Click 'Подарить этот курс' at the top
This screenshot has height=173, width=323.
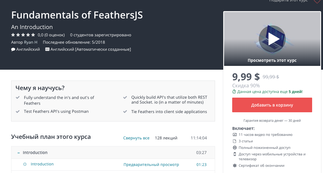coord(288,1)
